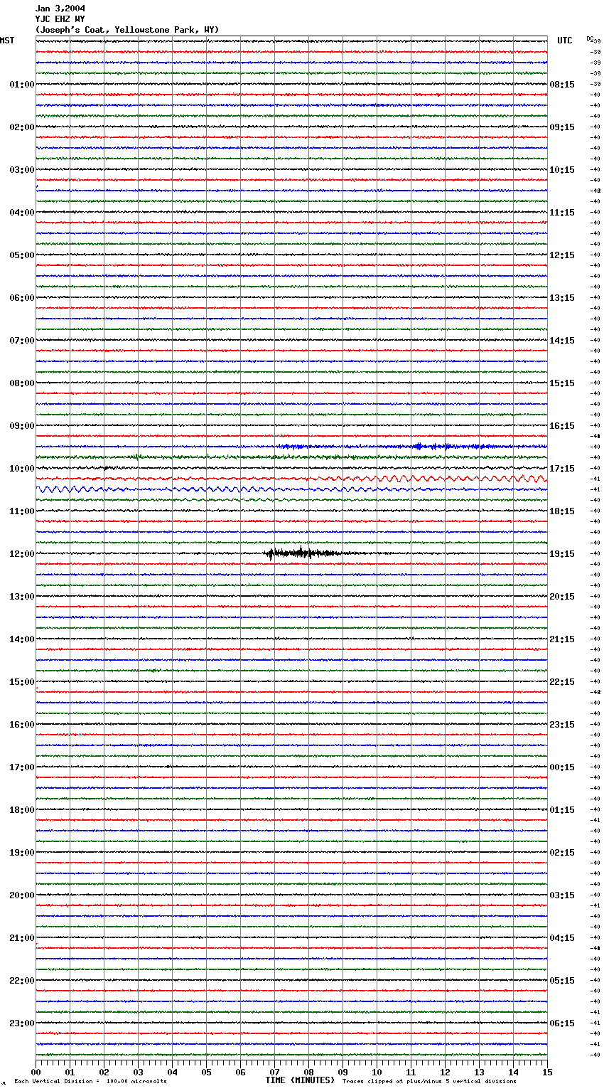Click the "MST" column heading

point(7,41)
